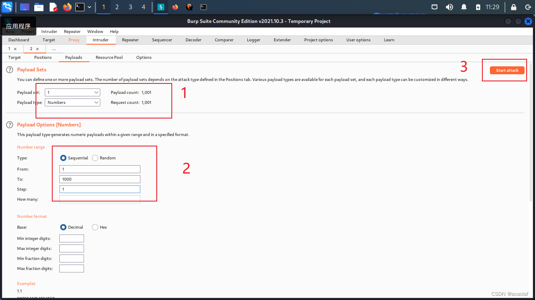535x300 pixels.
Task: Select the Burp Suite taskbar window button
Action: 161,7
